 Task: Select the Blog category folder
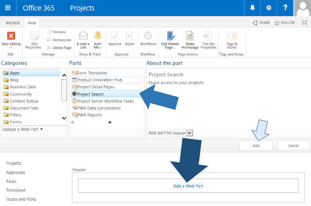click(x=11, y=80)
